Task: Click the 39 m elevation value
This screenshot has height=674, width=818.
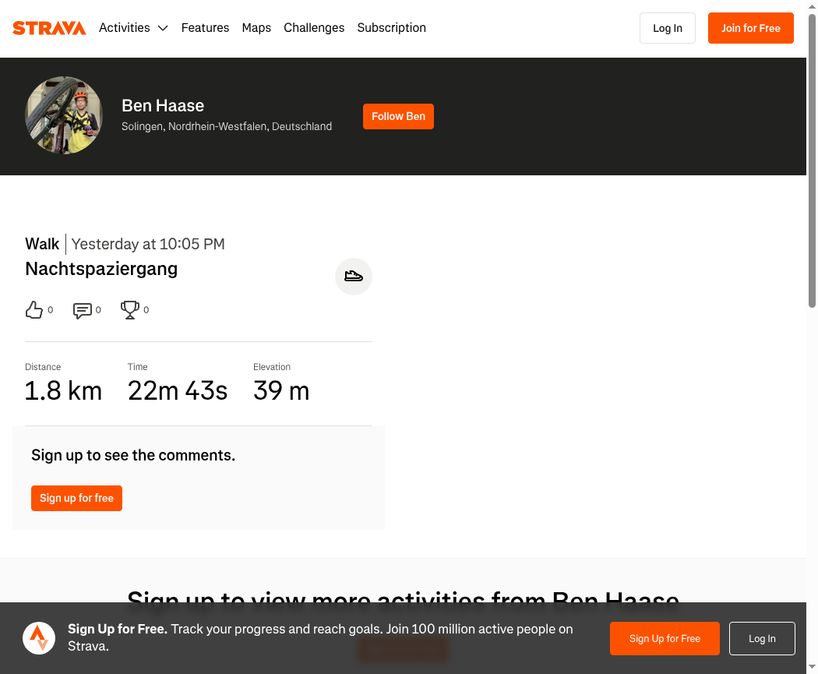Action: point(281,390)
